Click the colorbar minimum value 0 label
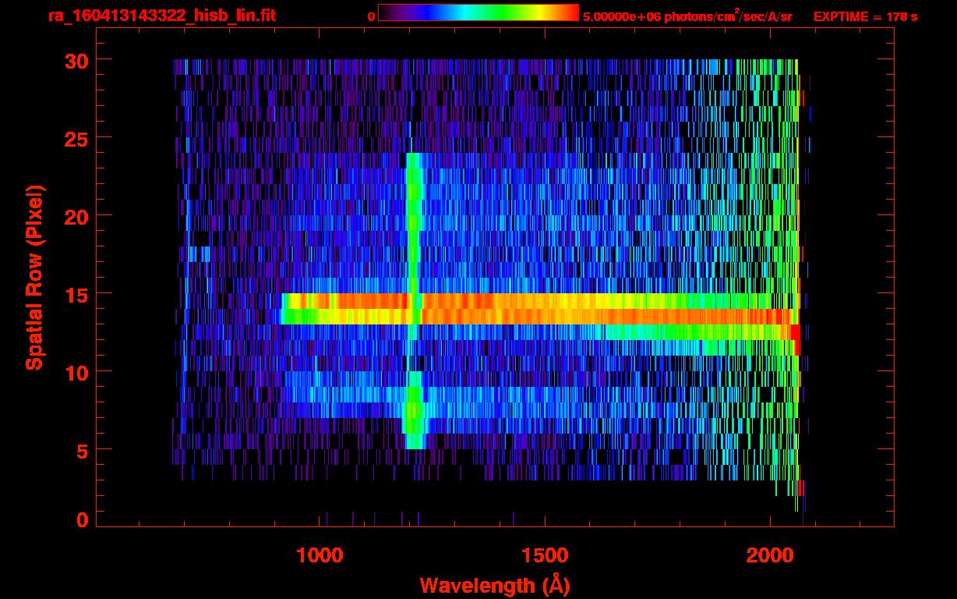Image resolution: width=957 pixels, height=599 pixels. click(x=371, y=16)
